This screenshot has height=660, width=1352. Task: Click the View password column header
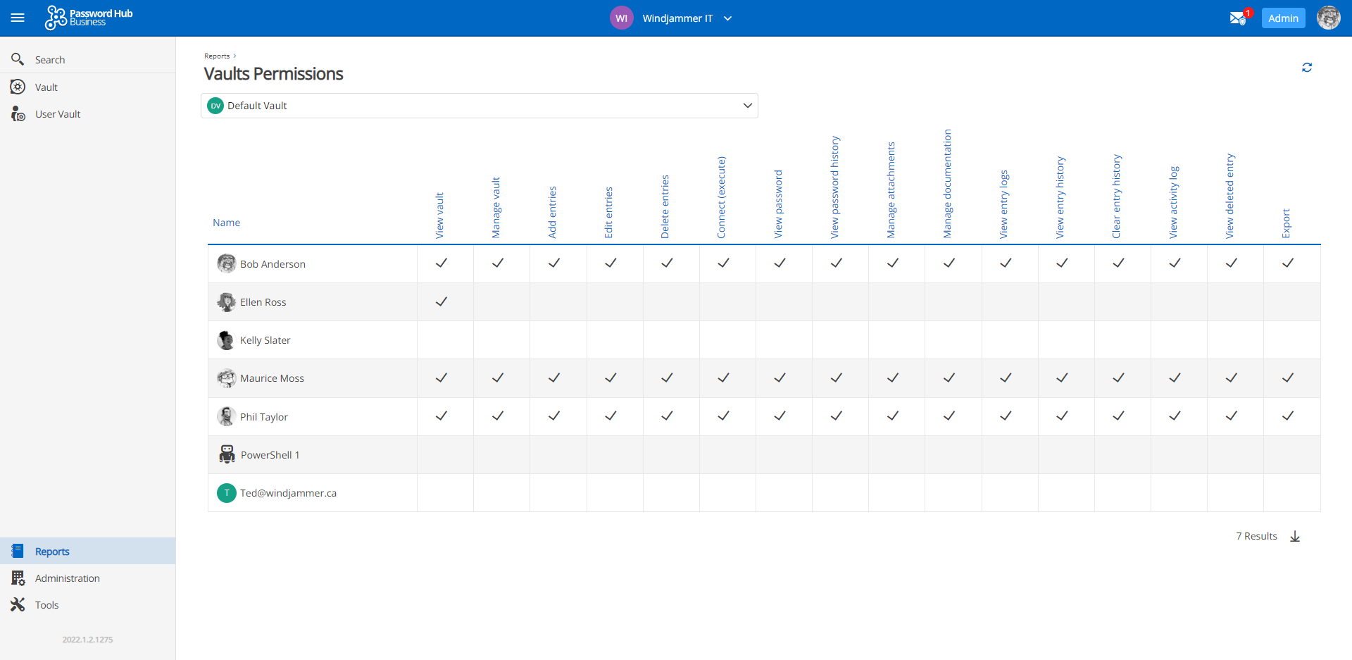tap(779, 204)
